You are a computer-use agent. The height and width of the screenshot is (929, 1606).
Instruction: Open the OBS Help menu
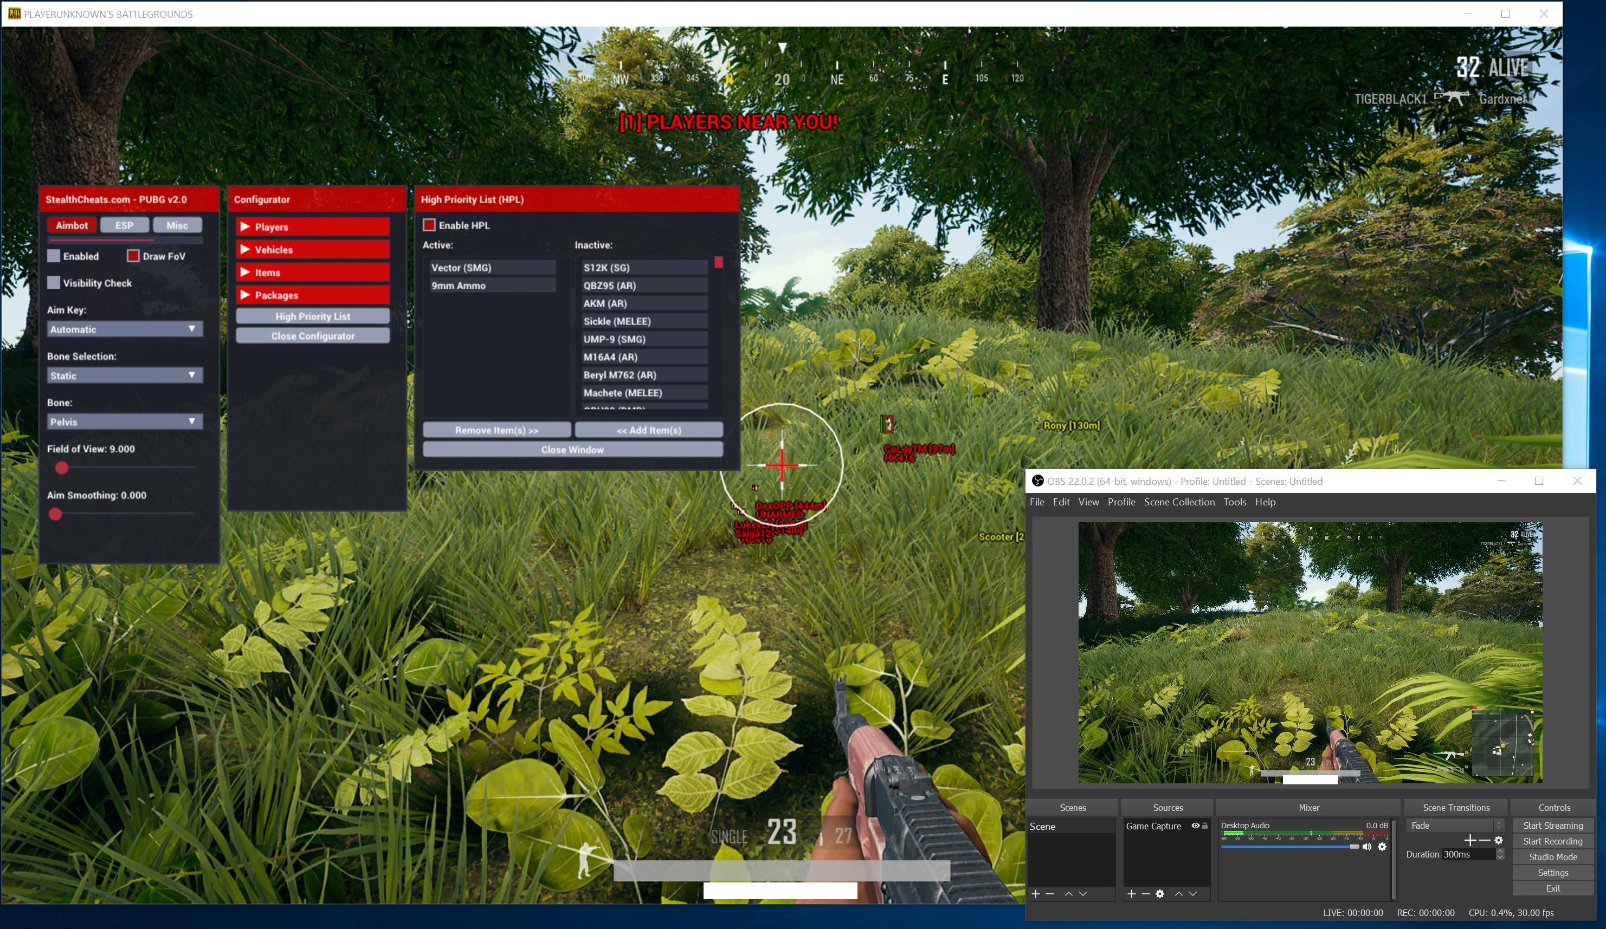1266,502
